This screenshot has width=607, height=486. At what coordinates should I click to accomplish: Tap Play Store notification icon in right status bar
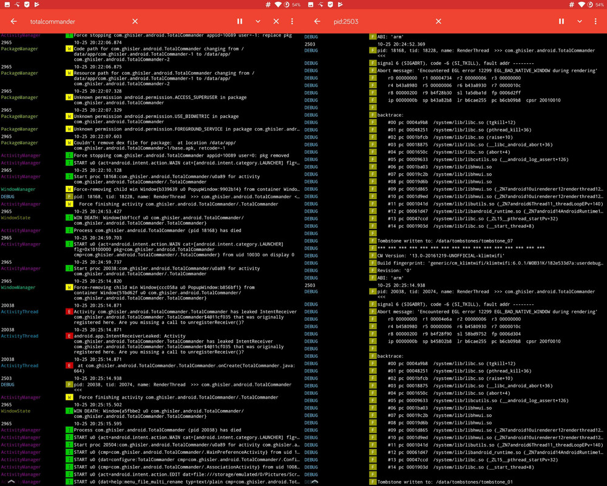tap(340, 4)
